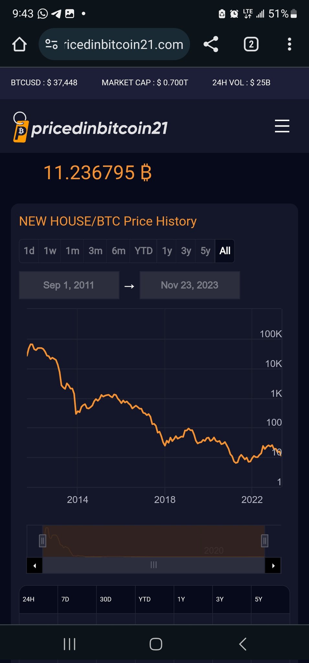Select the 1Y performance column tab
The image size is (309, 663).
click(181, 599)
